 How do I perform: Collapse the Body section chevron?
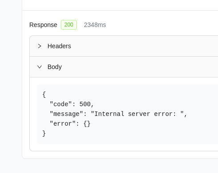coord(40,67)
